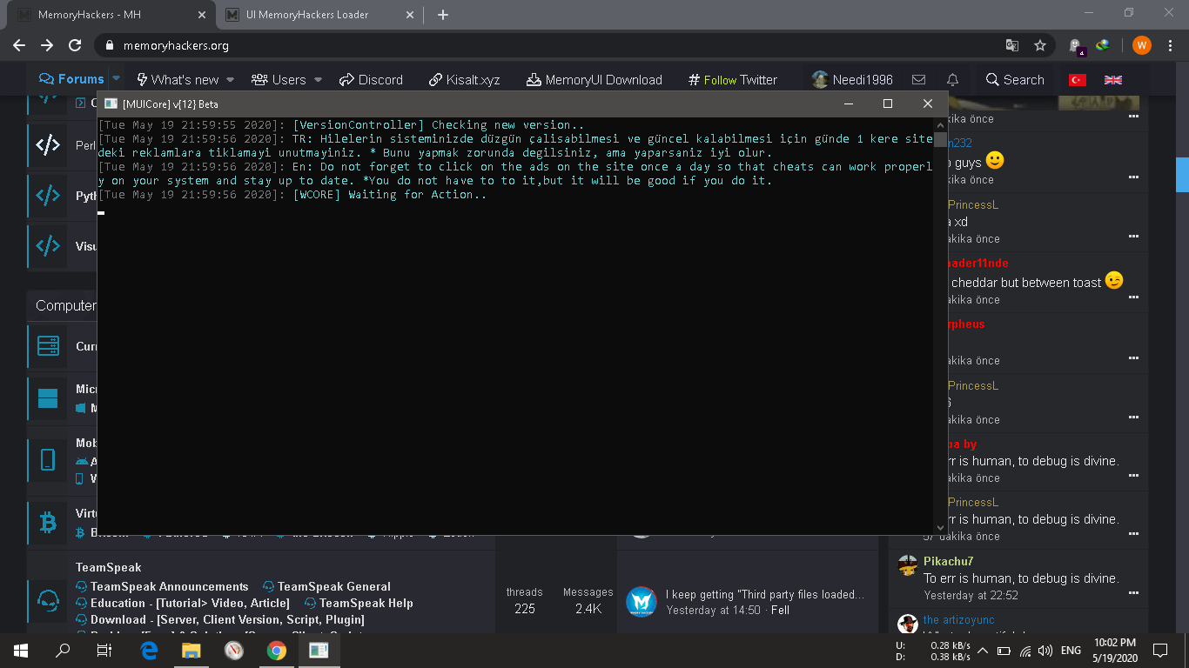
Task: Open Download - Server, Client Version subforum
Action: 227,619
